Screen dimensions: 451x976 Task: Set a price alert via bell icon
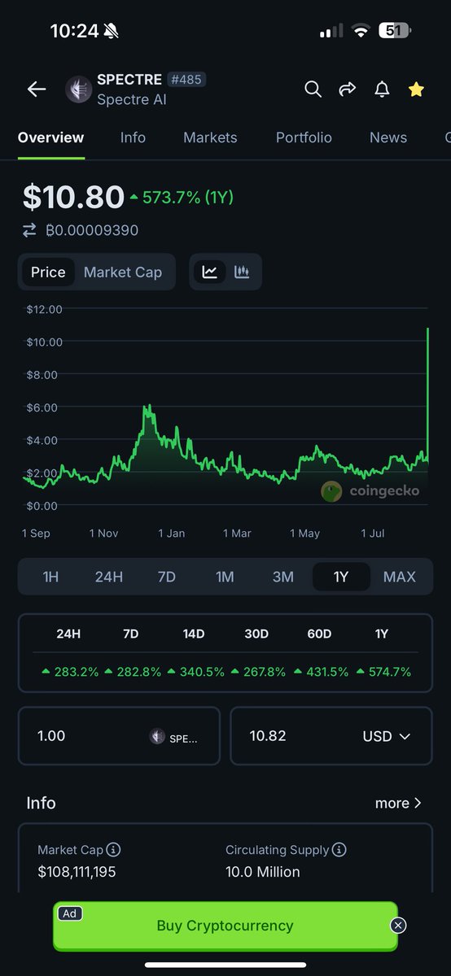(x=382, y=89)
